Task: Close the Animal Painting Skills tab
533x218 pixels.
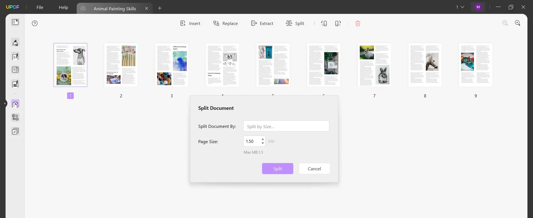Action: pos(147,8)
